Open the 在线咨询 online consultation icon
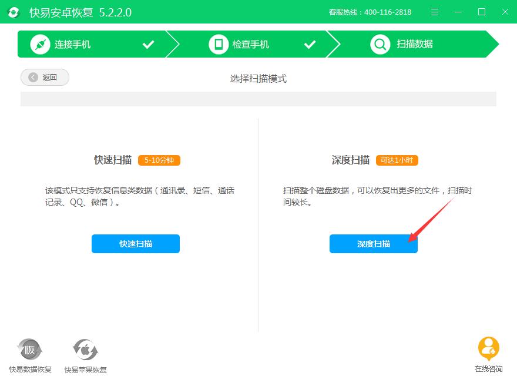The image size is (517, 376). point(488,350)
